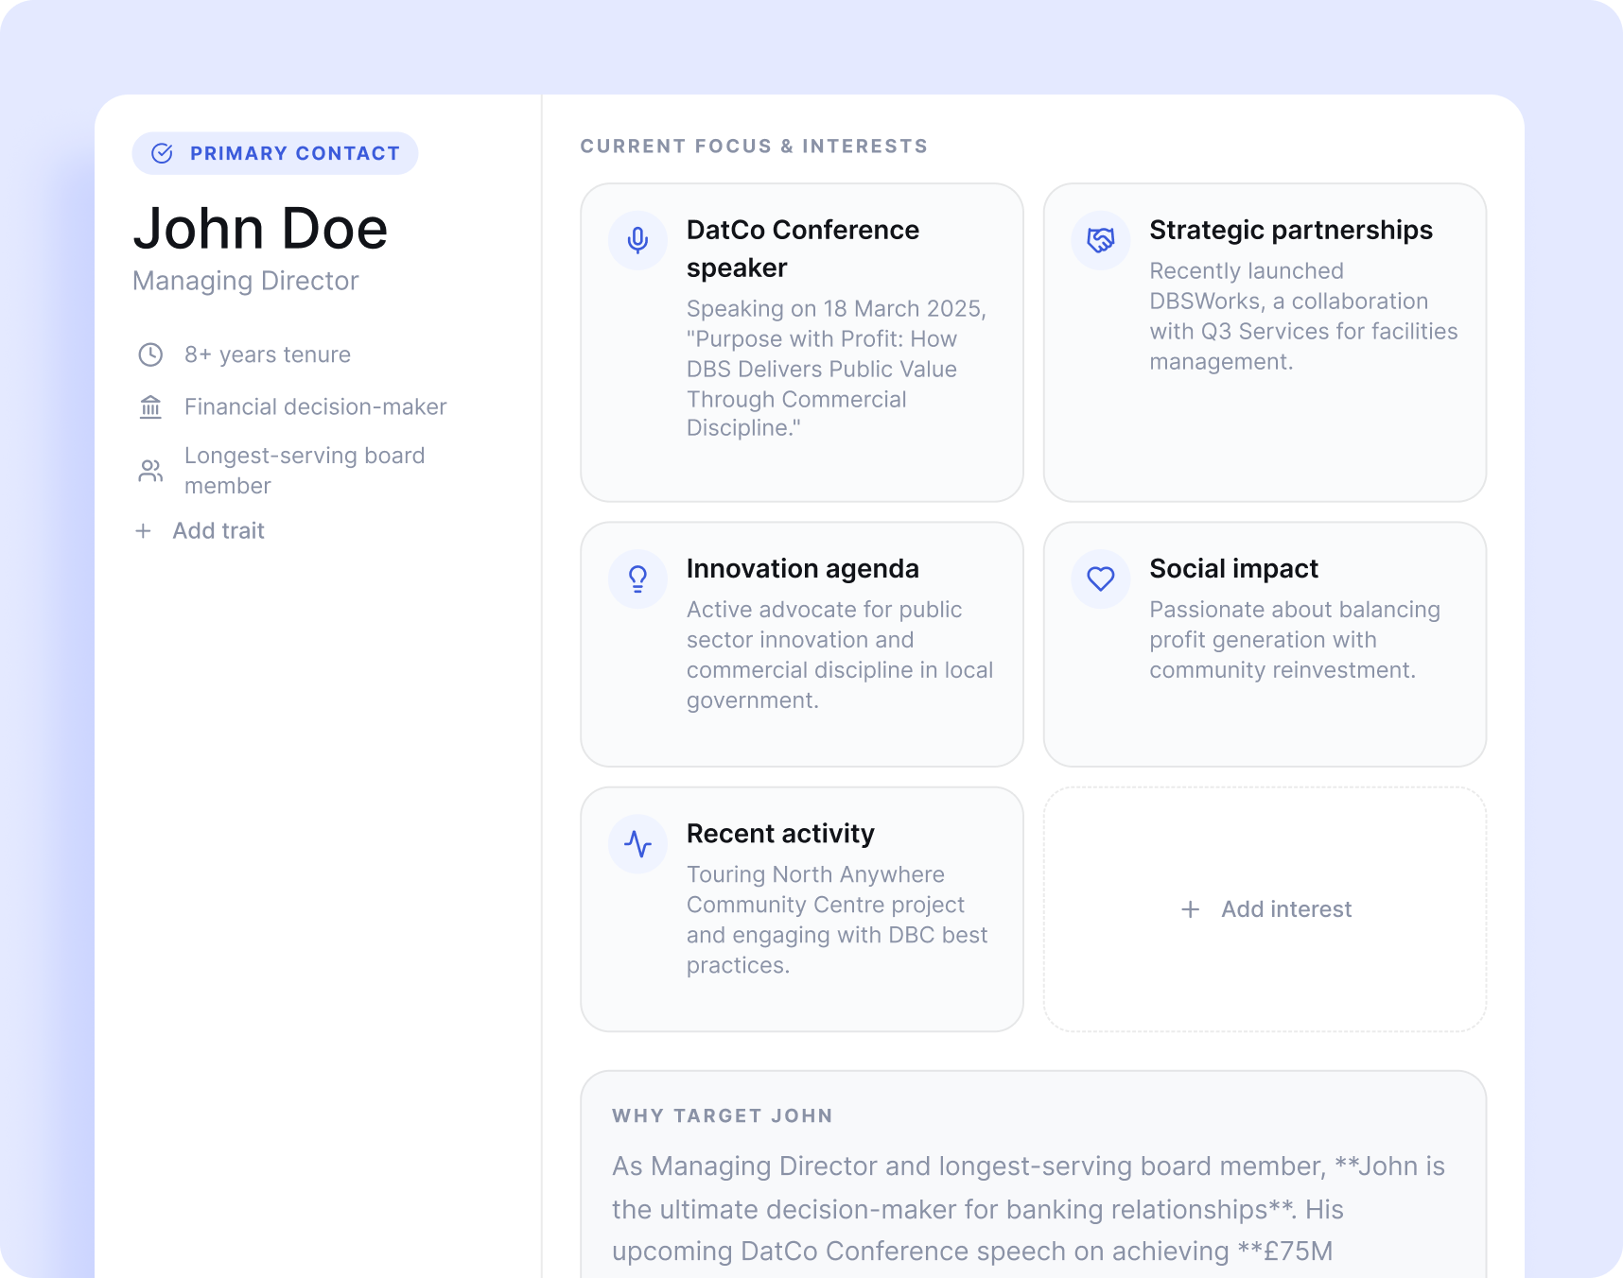Click the Add trait button
Viewport: 1623px width, 1278px height.
coord(200,531)
